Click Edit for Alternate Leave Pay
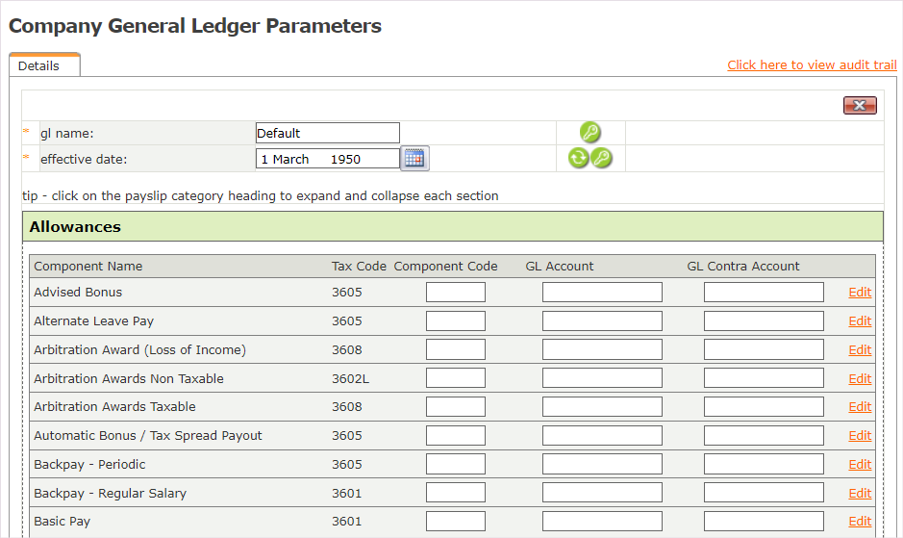903x538 pixels. pyautogui.click(x=860, y=321)
